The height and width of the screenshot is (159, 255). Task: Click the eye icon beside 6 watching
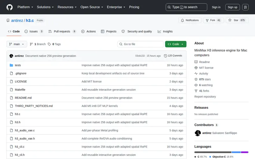[196, 85]
